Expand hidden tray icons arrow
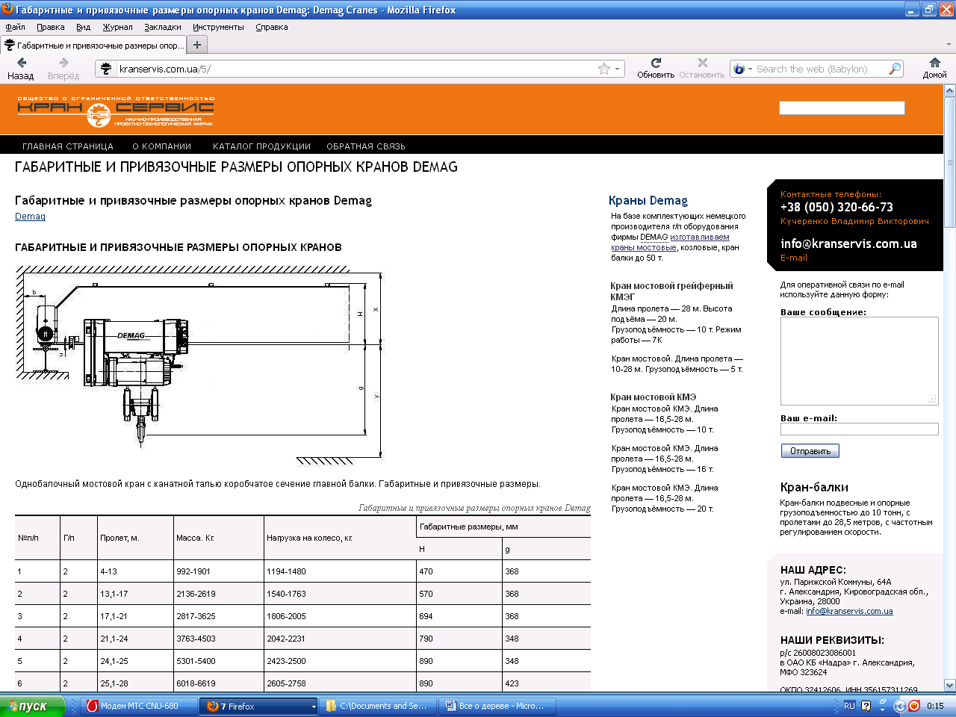Image resolution: width=956 pixels, height=717 pixels. [899, 706]
